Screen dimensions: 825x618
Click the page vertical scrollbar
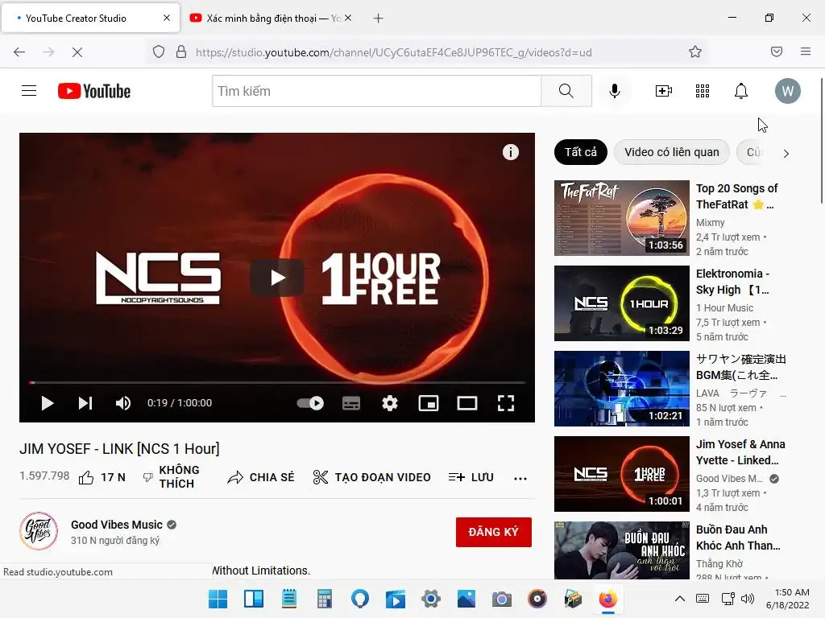[821, 141]
